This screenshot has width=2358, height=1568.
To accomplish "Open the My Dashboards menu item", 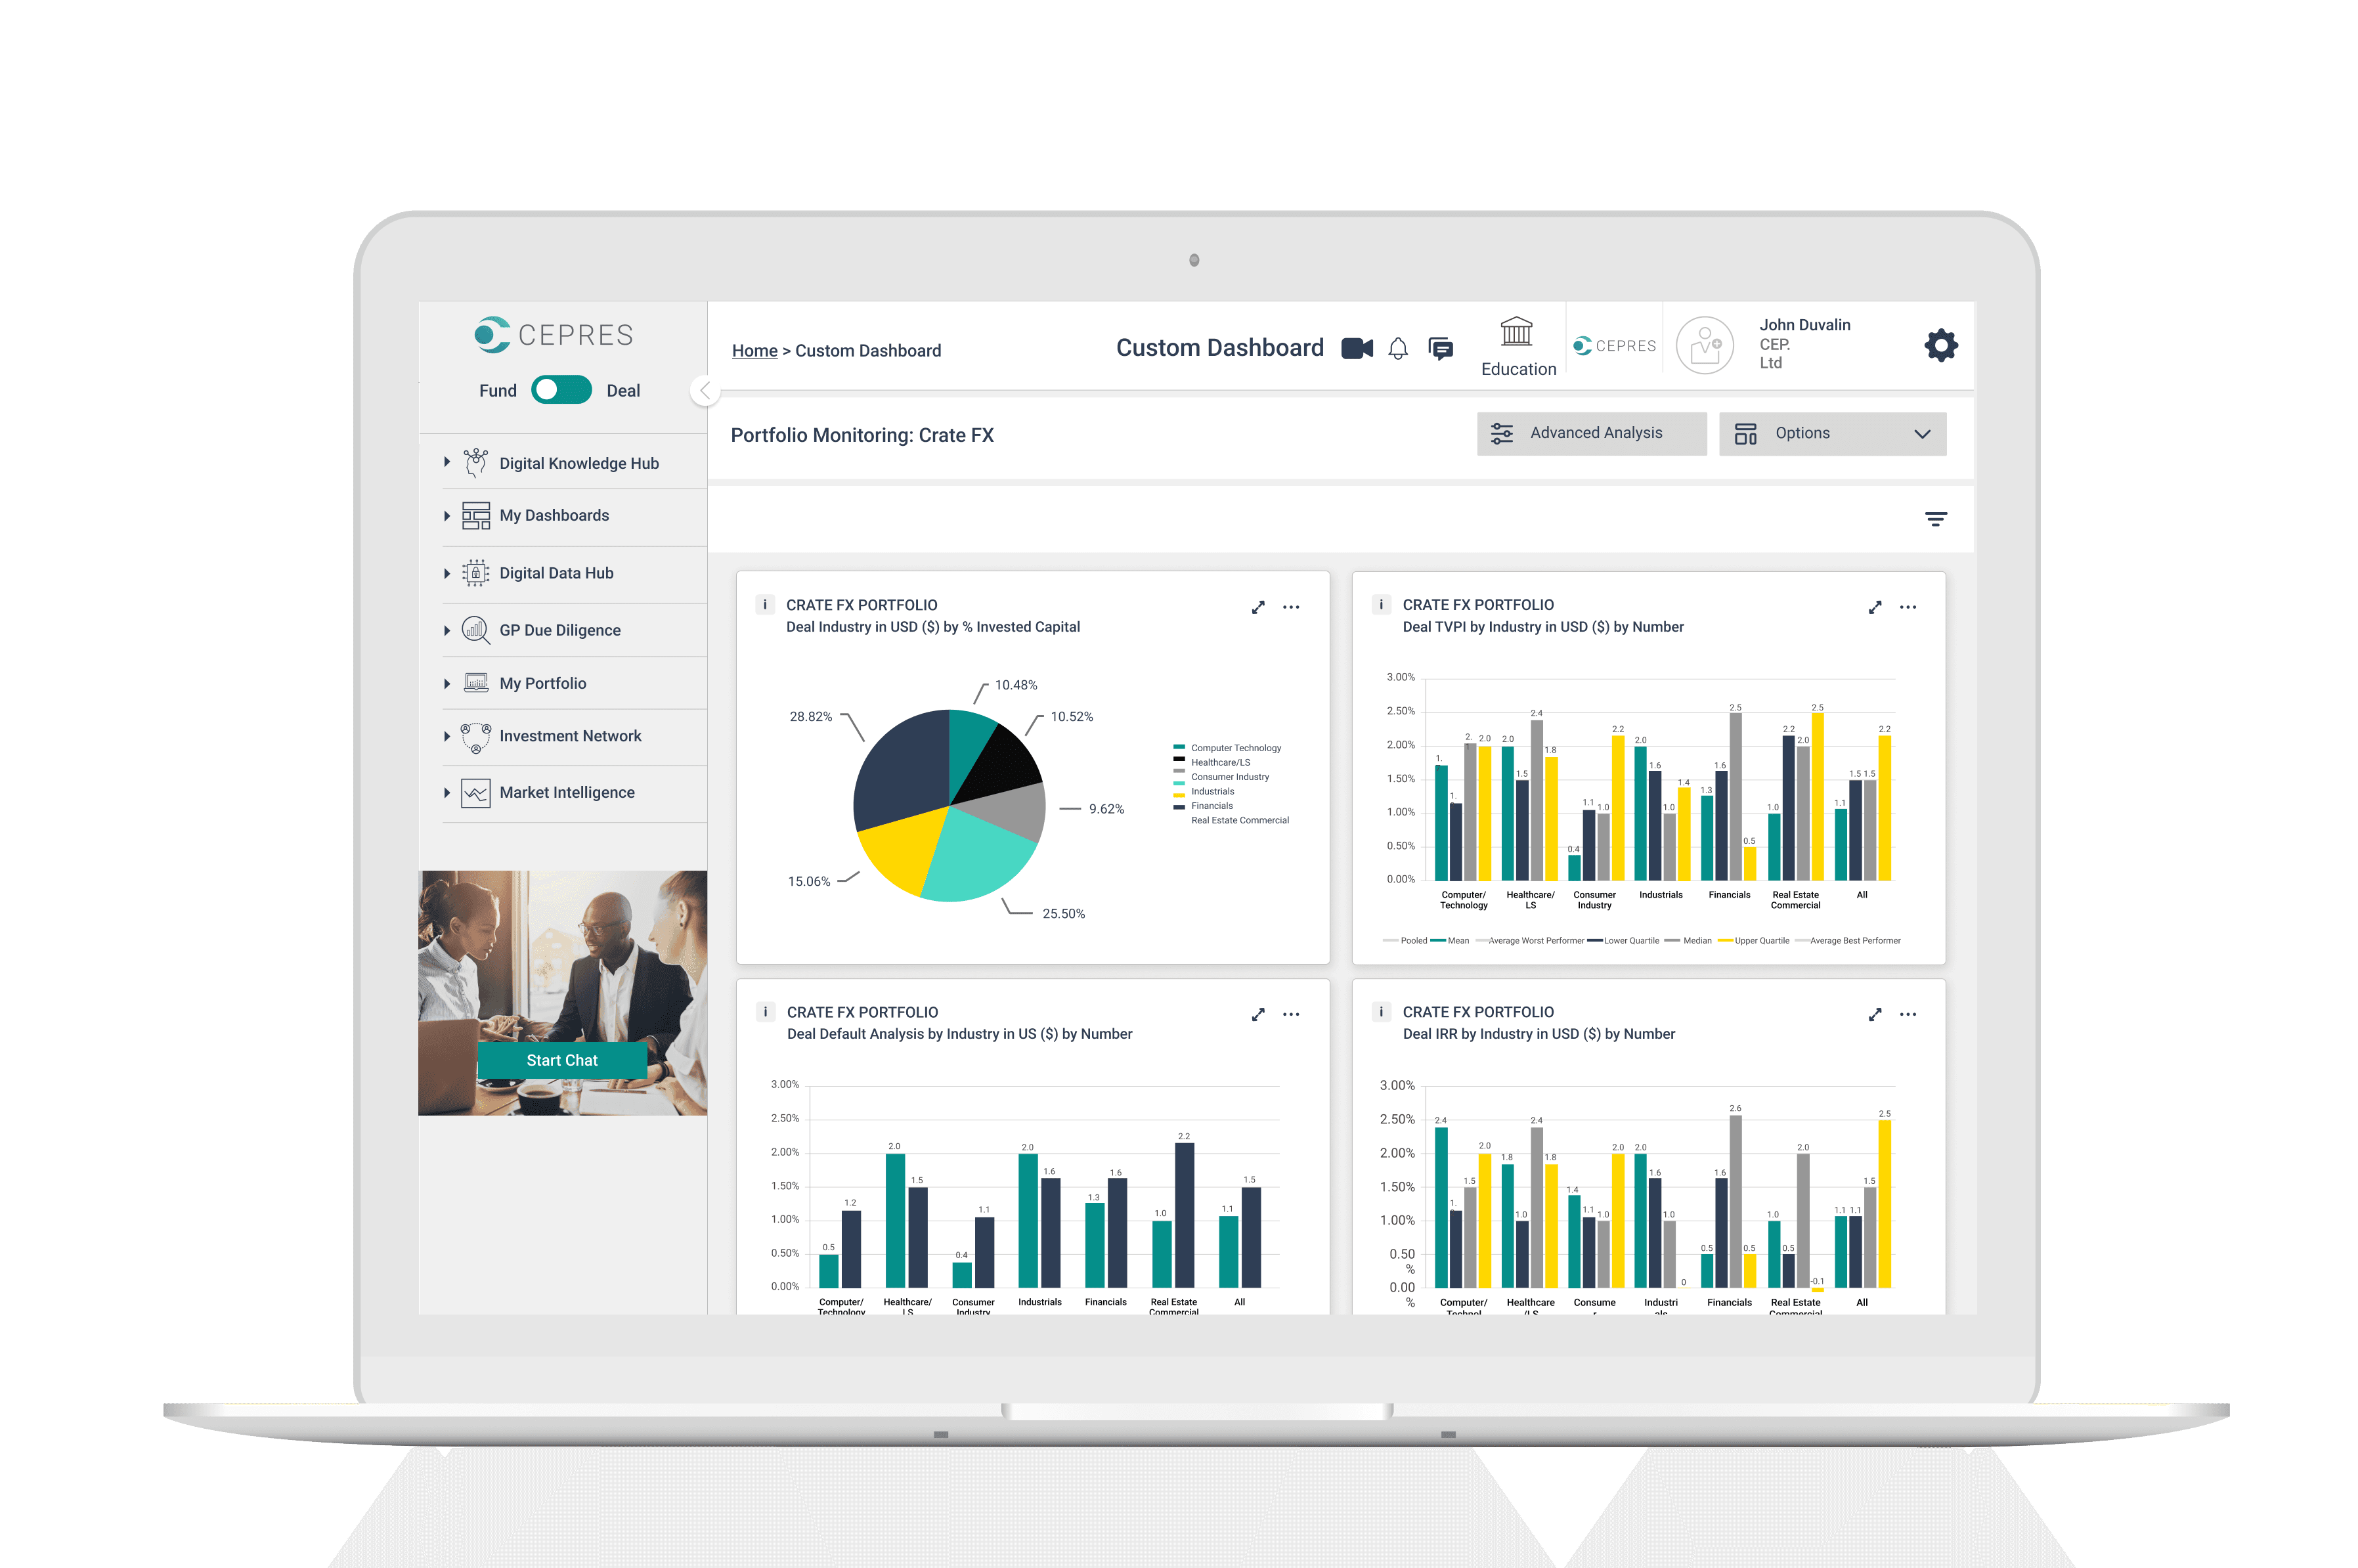I will point(554,515).
